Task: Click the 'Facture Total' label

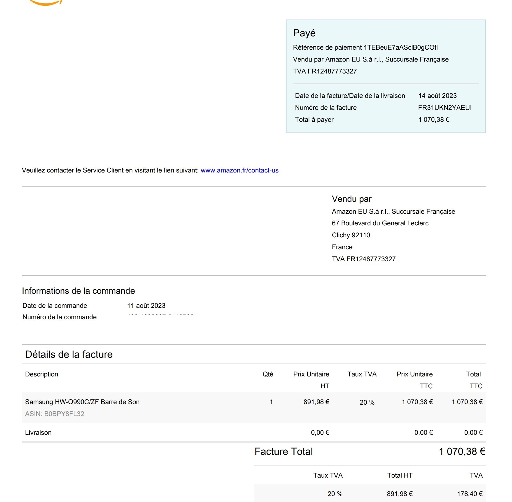Action: 284,452
